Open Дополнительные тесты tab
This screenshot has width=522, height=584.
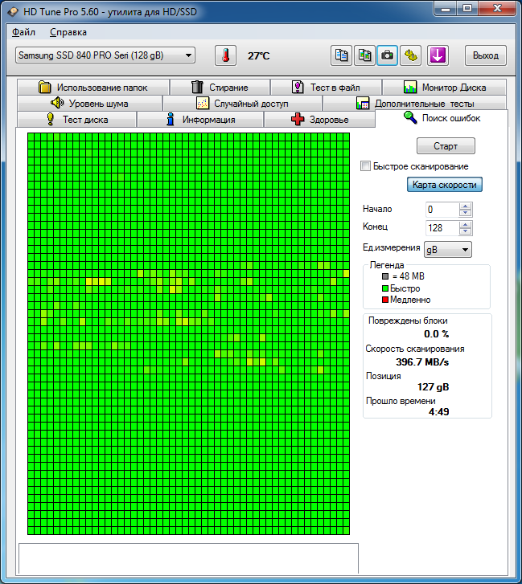pyautogui.click(x=414, y=104)
